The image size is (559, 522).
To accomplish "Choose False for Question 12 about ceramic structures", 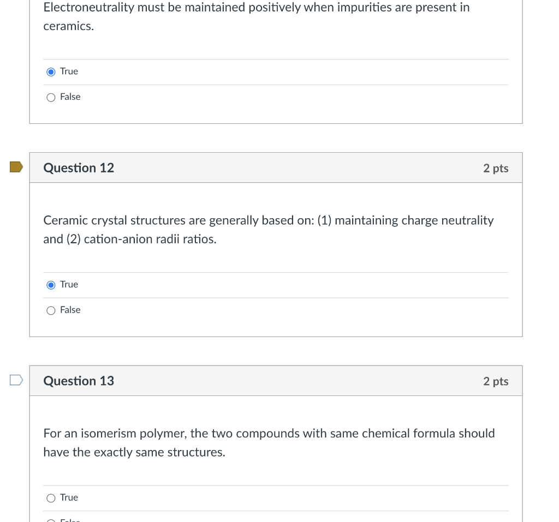I will pos(51,310).
